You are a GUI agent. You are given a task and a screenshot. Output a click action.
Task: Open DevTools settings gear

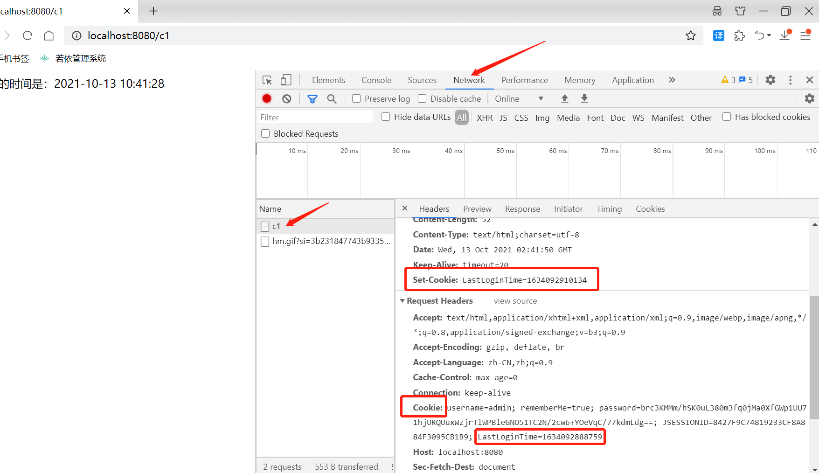[x=770, y=80]
